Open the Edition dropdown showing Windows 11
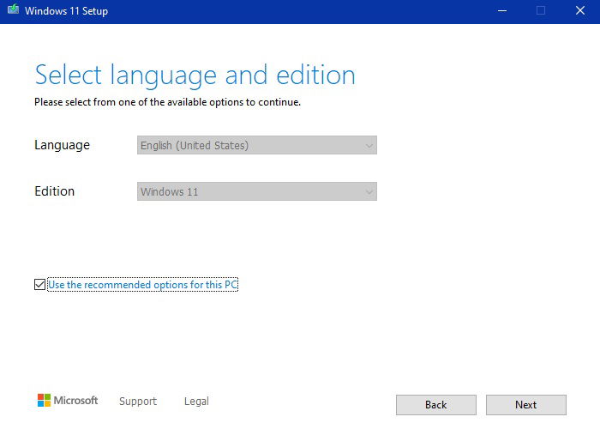 tap(257, 191)
